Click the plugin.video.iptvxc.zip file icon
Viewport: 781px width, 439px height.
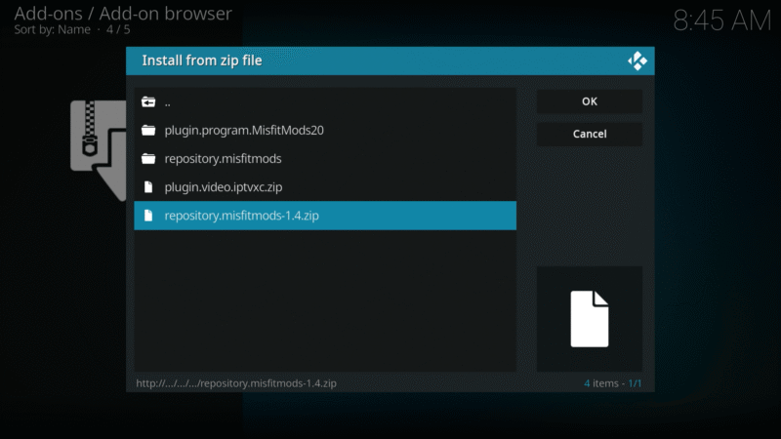[x=148, y=187]
